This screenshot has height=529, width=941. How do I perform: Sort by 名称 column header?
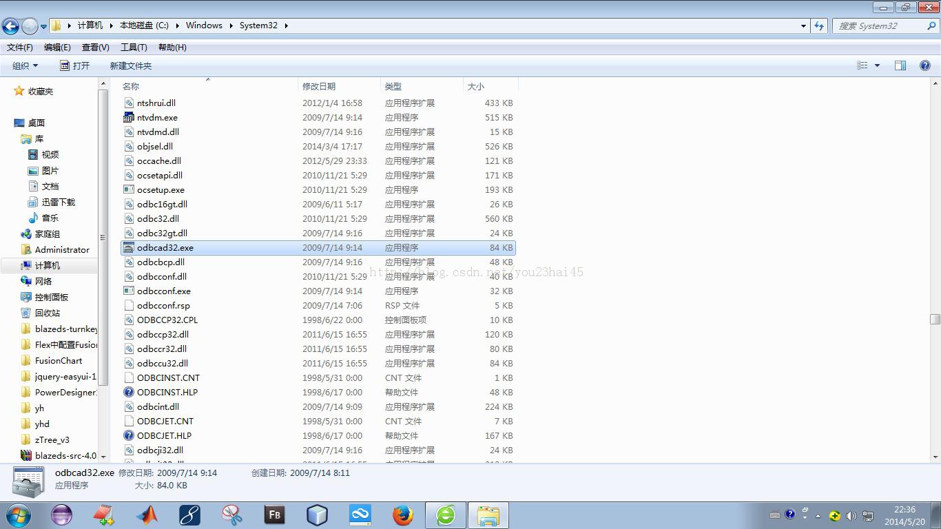click(x=131, y=86)
